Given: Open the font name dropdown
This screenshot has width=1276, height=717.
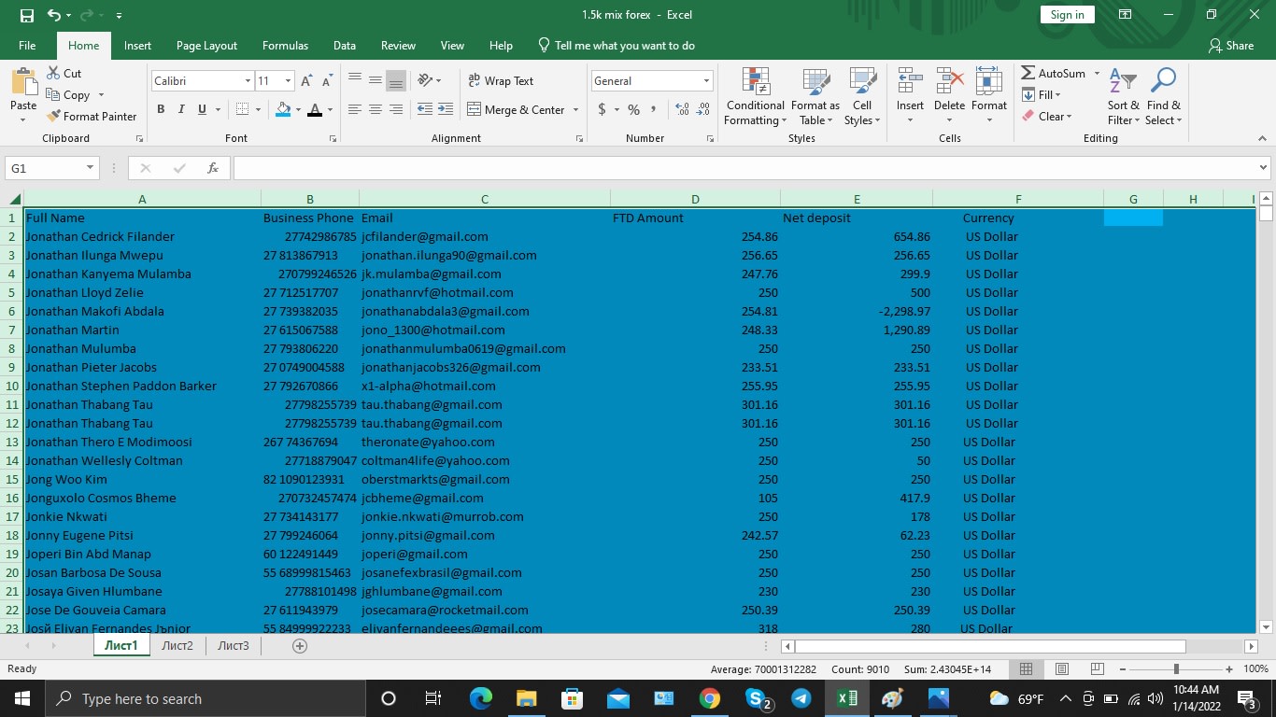Looking at the screenshot, I should pyautogui.click(x=248, y=80).
